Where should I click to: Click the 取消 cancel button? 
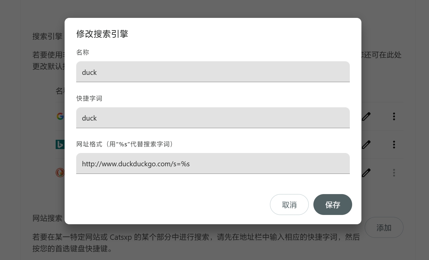pos(289,204)
